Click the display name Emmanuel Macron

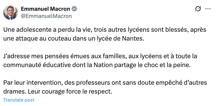(x=45, y=9)
